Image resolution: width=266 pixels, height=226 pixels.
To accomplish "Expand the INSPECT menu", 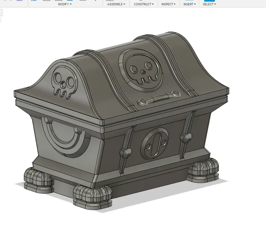I will [168, 4].
